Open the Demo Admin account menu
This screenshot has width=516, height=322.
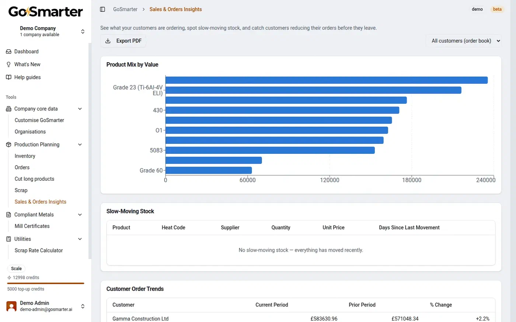tap(46, 306)
